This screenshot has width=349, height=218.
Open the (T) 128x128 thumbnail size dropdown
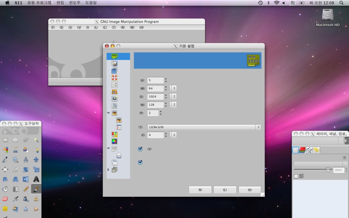pos(204,127)
